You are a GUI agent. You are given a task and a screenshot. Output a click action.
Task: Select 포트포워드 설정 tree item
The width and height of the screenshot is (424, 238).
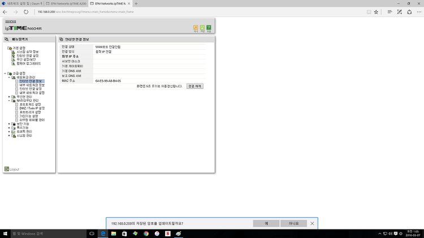[x=31, y=105]
